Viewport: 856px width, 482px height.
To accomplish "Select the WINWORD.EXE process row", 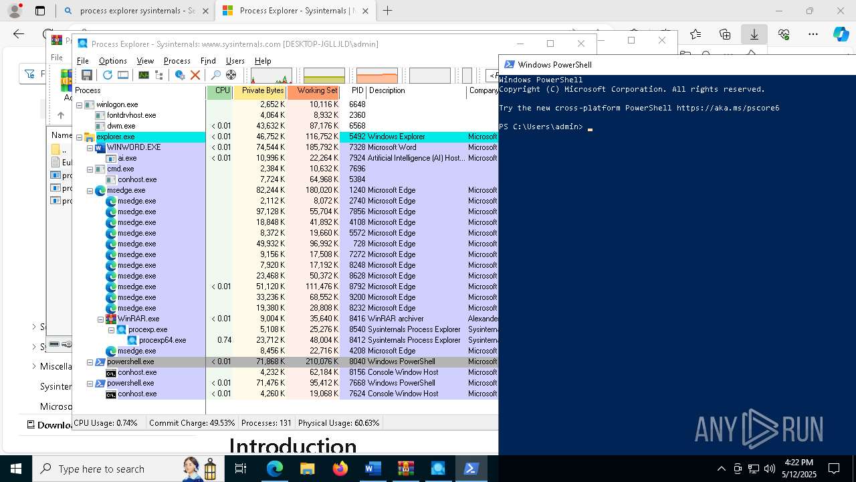I will pyautogui.click(x=285, y=147).
